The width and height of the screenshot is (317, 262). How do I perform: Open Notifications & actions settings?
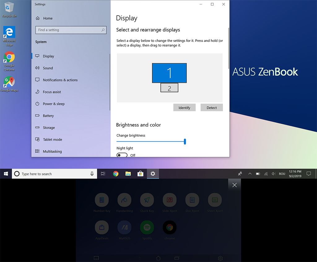click(71, 80)
